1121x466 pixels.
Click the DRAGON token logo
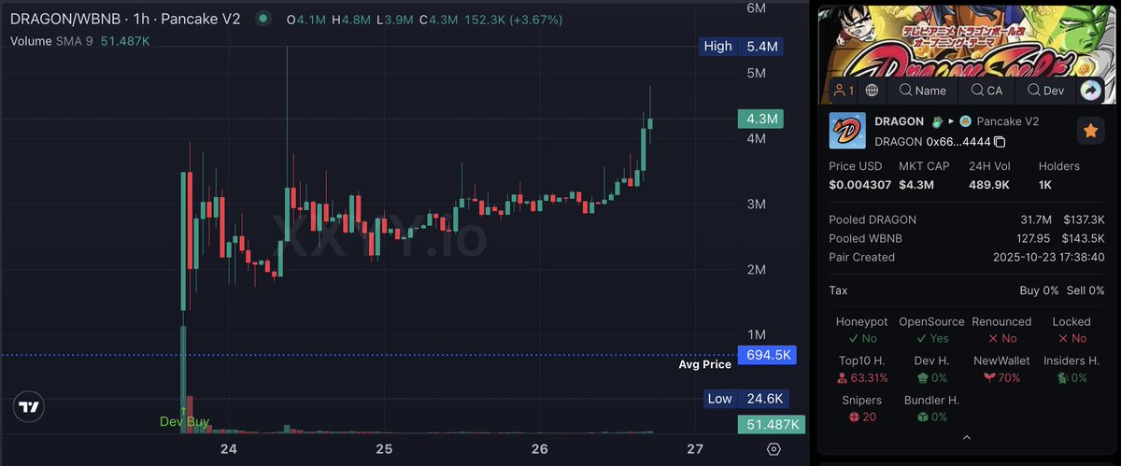click(846, 132)
